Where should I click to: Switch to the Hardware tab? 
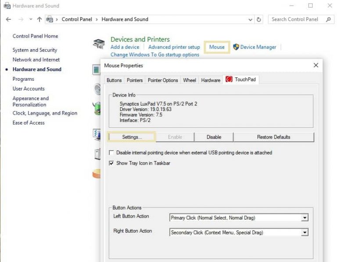coord(211,80)
